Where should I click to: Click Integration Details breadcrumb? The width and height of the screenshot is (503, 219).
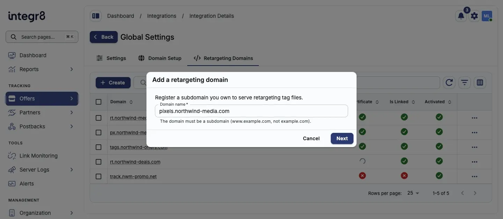click(x=212, y=16)
